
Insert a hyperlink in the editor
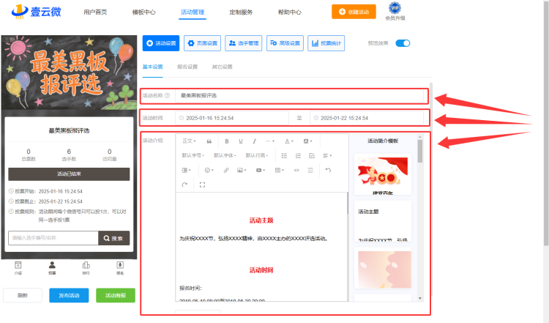[226, 170]
